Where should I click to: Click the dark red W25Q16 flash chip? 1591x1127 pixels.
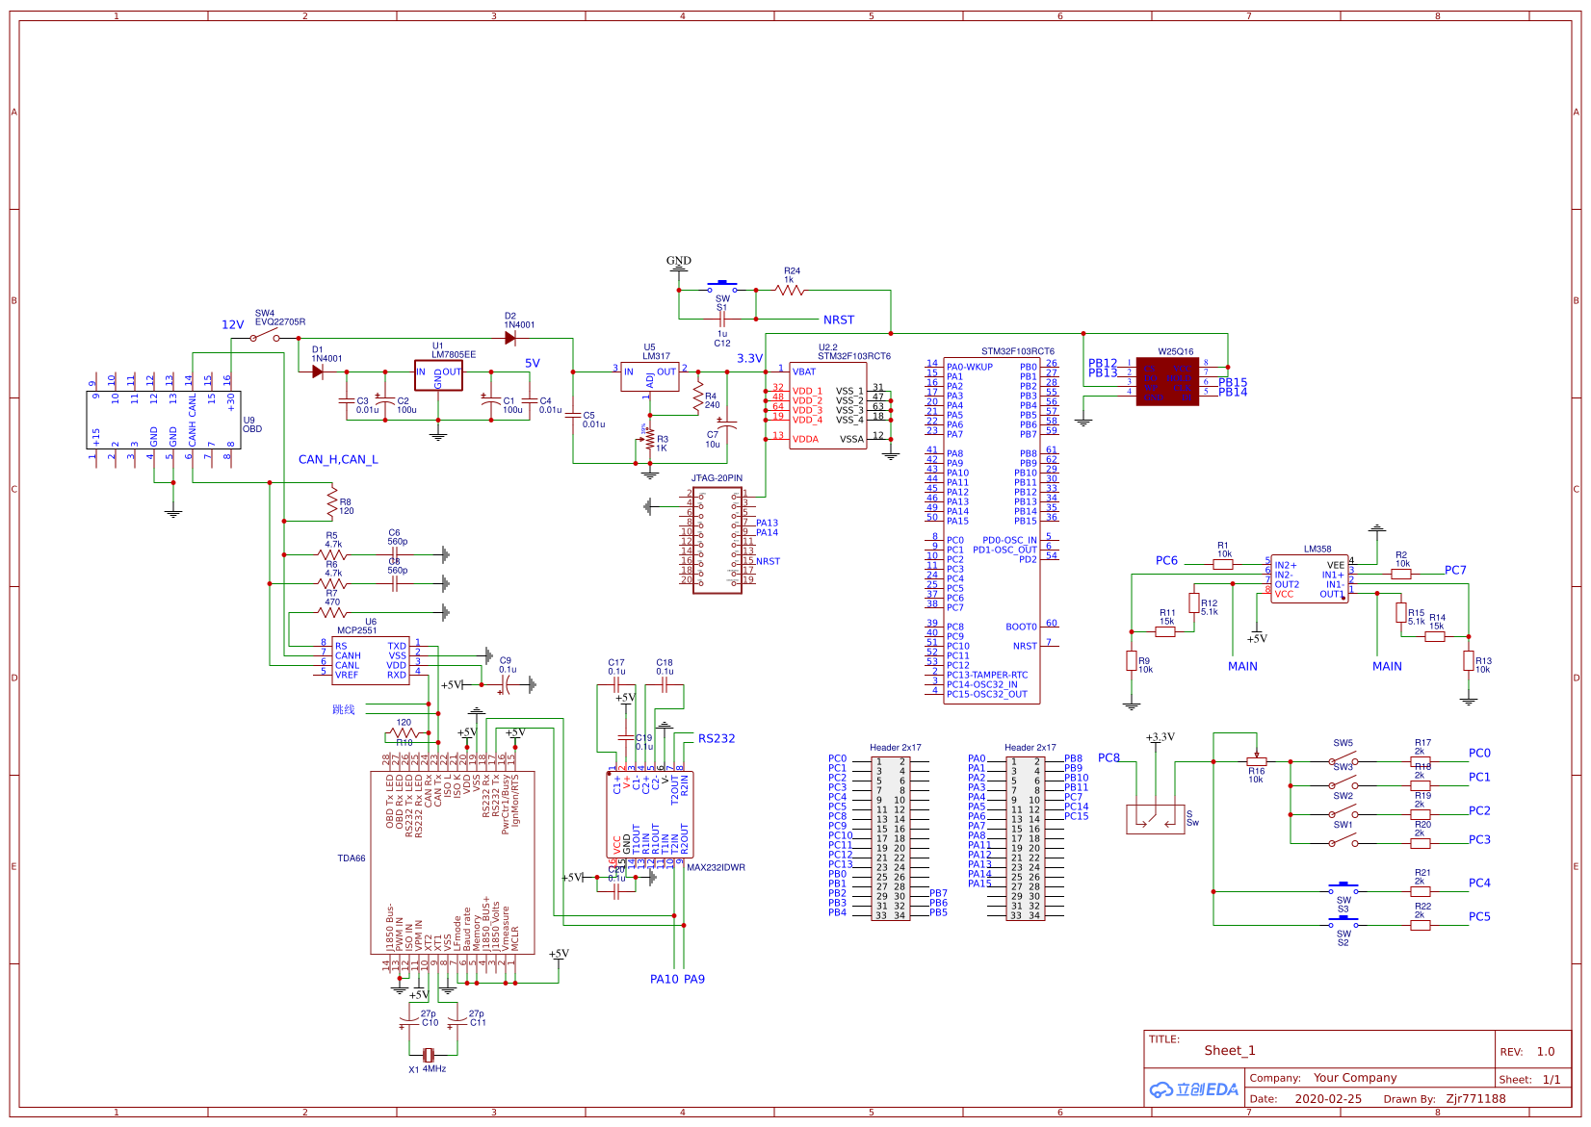(x=1167, y=382)
